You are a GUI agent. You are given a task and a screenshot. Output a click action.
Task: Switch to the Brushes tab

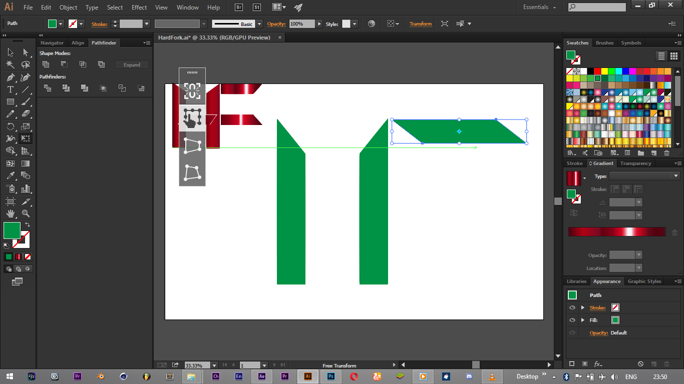point(604,43)
